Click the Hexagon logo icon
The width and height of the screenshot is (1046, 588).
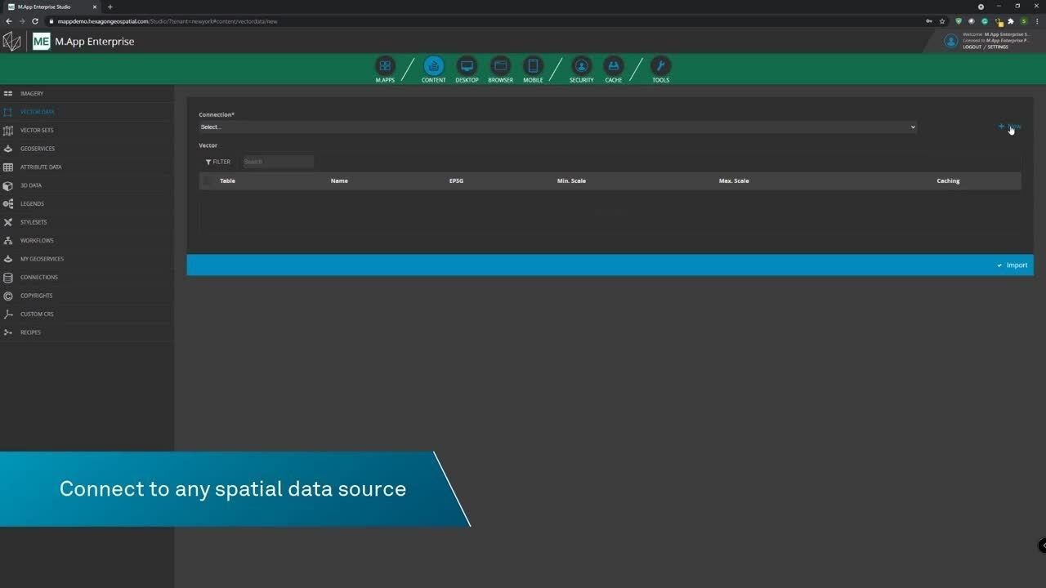(11, 42)
